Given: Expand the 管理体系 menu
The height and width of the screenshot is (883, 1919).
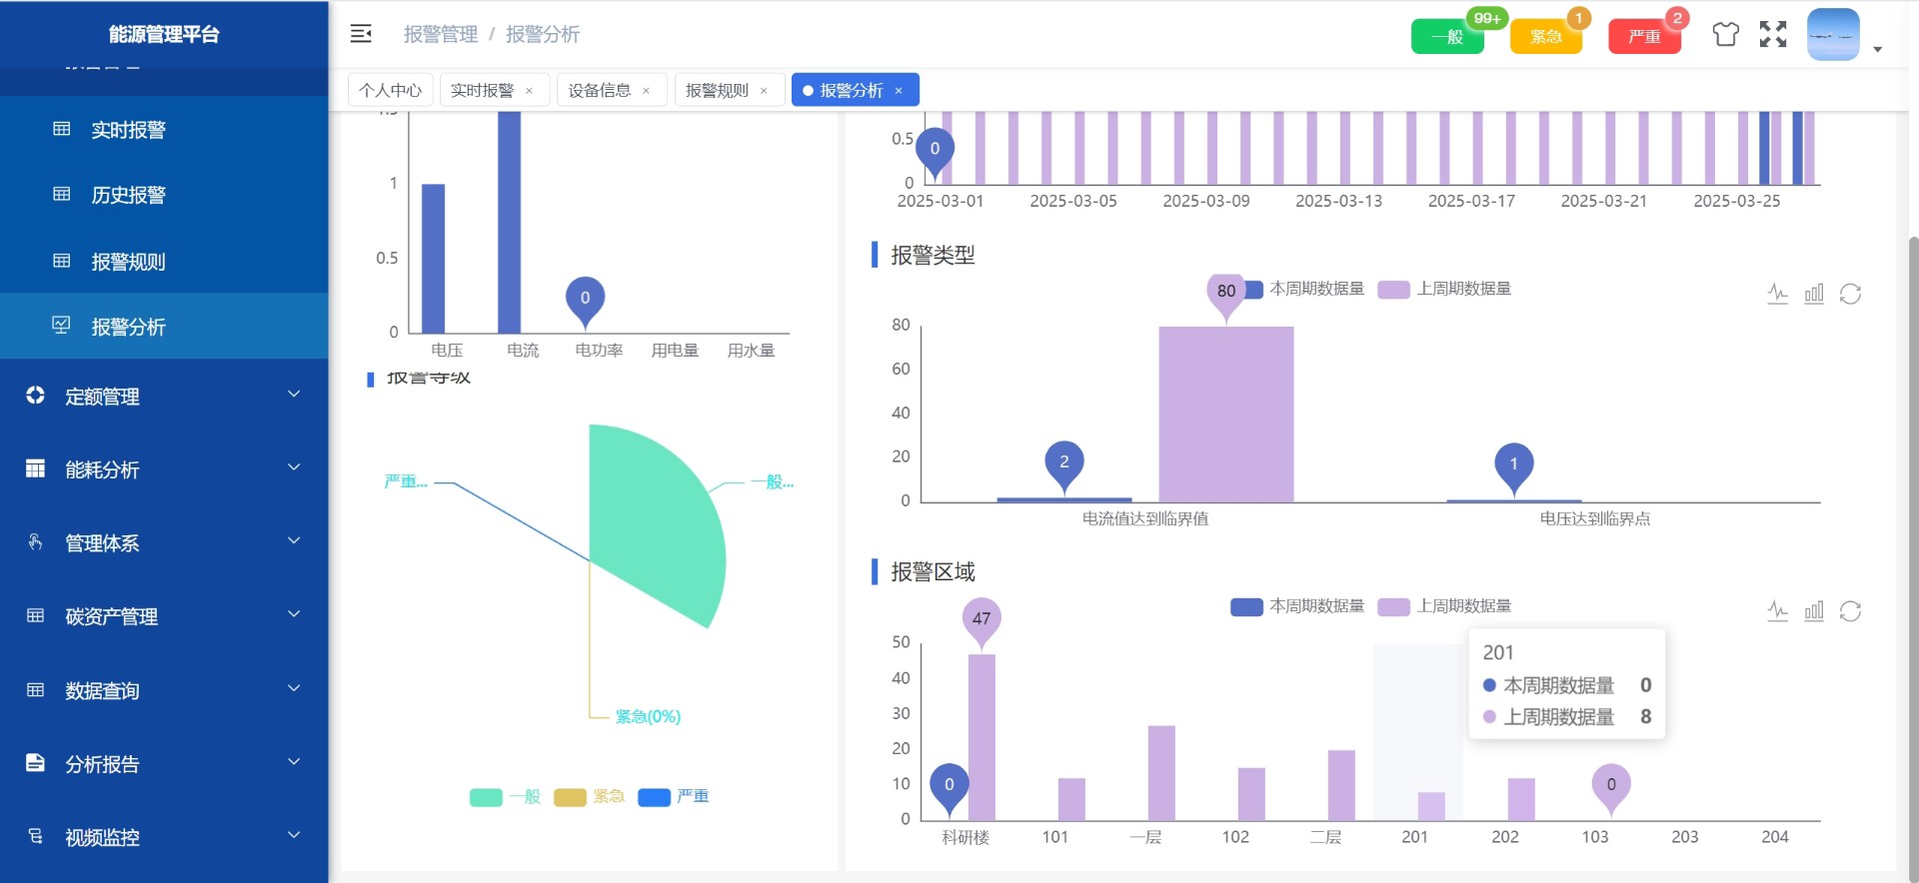Looking at the screenshot, I should pos(164,542).
